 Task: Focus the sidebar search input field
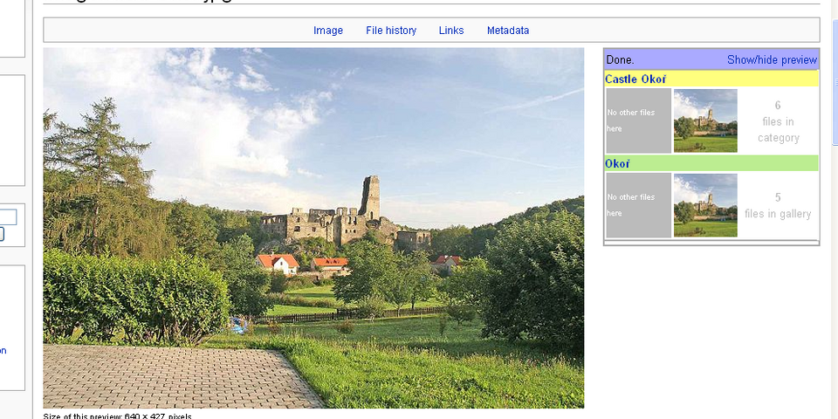click(x=8, y=217)
